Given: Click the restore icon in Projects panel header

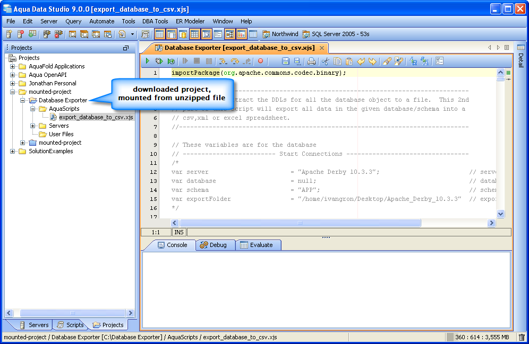Looking at the screenshot, I should tap(126, 48).
